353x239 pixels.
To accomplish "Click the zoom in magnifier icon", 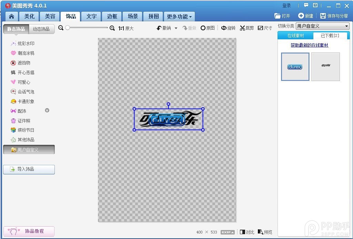I will pyautogui.click(x=112, y=28).
